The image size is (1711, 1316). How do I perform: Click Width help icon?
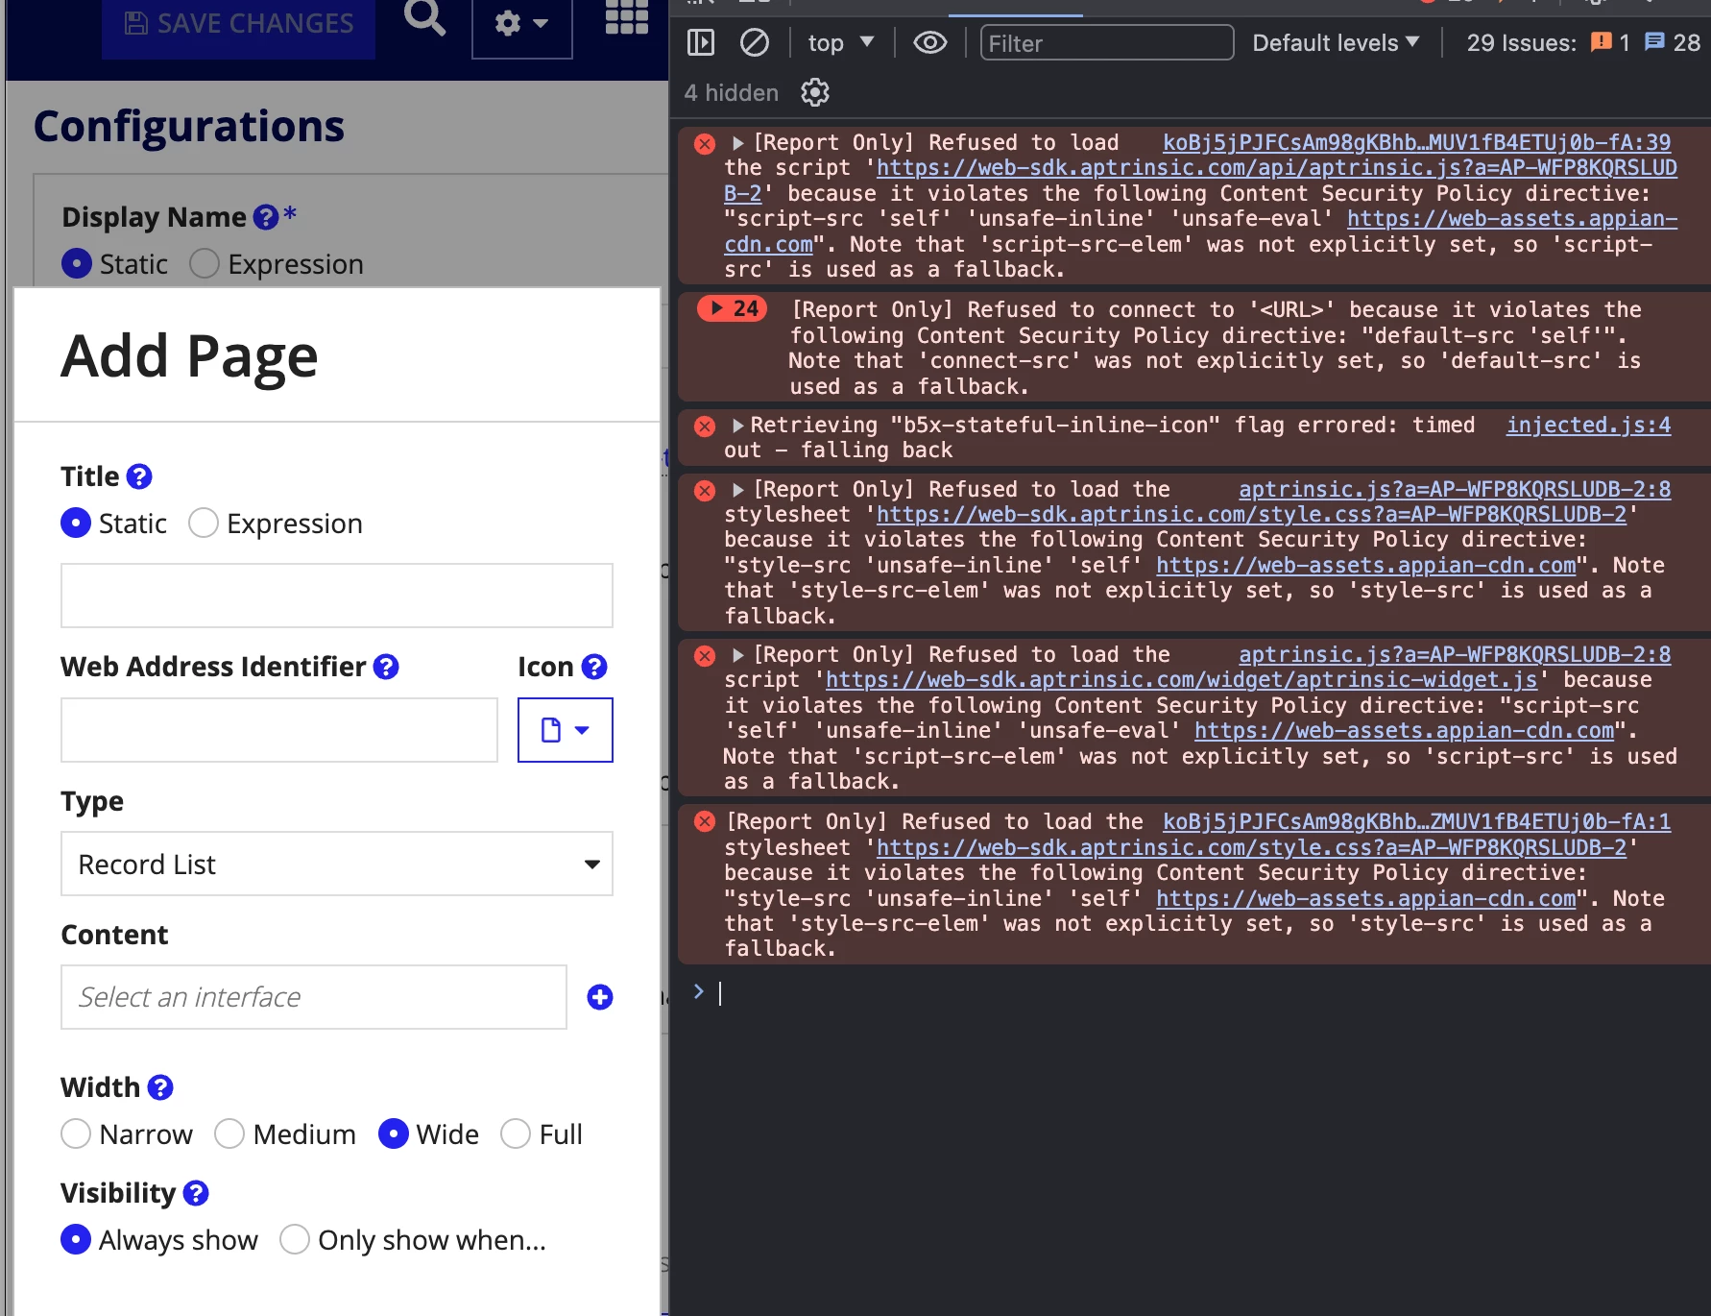tap(160, 1087)
